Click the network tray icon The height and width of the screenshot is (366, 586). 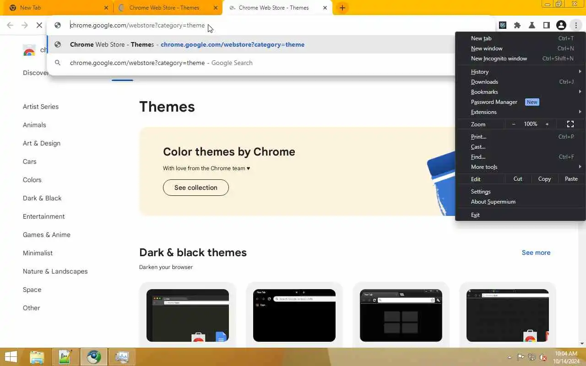[x=532, y=357]
